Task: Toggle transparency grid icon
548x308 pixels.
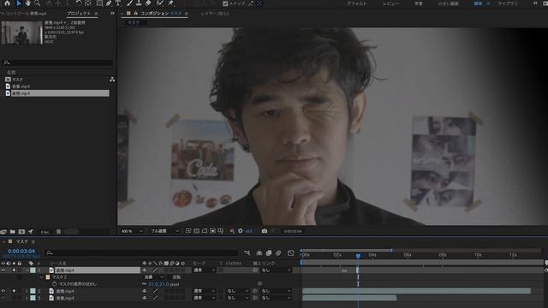Action: [196, 231]
